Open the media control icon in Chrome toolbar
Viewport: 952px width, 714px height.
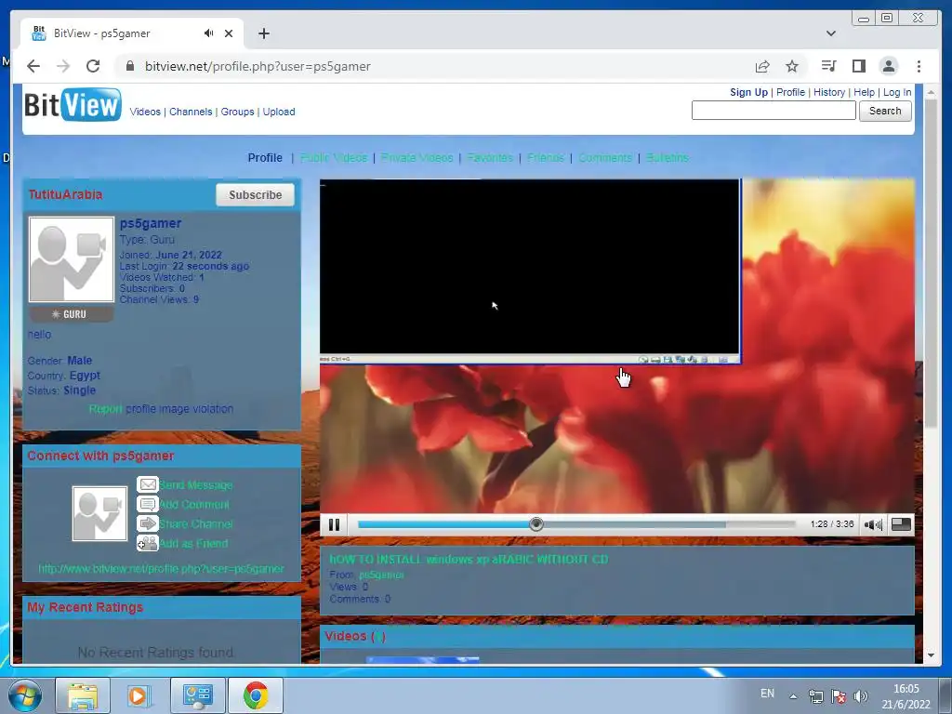[828, 66]
